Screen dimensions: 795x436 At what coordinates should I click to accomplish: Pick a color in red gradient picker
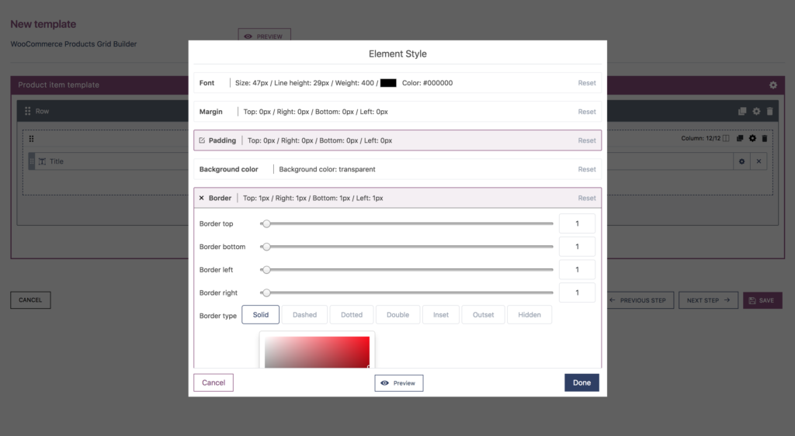(x=317, y=352)
